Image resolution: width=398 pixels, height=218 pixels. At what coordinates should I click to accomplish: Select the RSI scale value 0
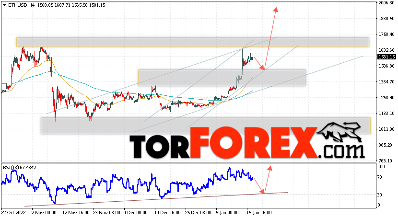tap(379, 205)
